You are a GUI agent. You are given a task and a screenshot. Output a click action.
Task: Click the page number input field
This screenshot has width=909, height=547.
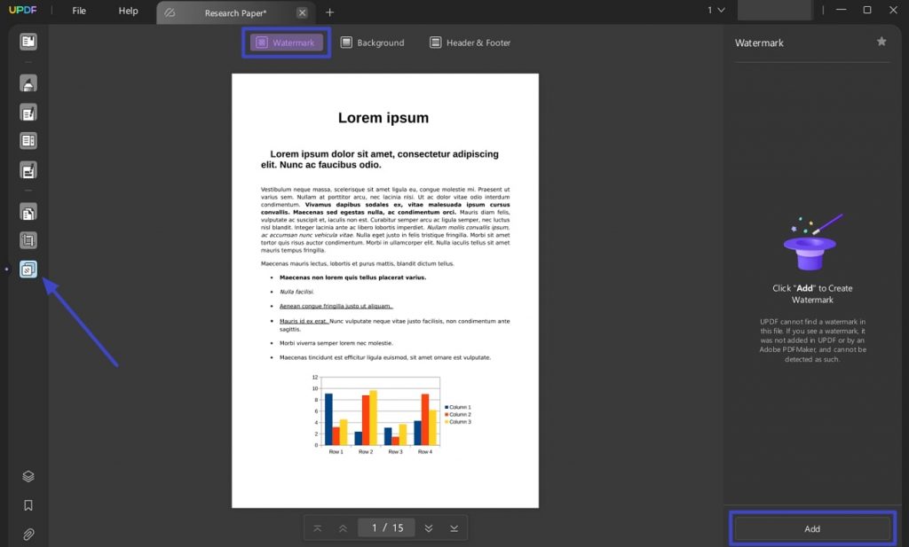click(385, 527)
